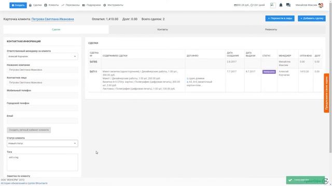The image size is (332, 186).
Task: Open deal number 54711
Action: click(x=93, y=72)
